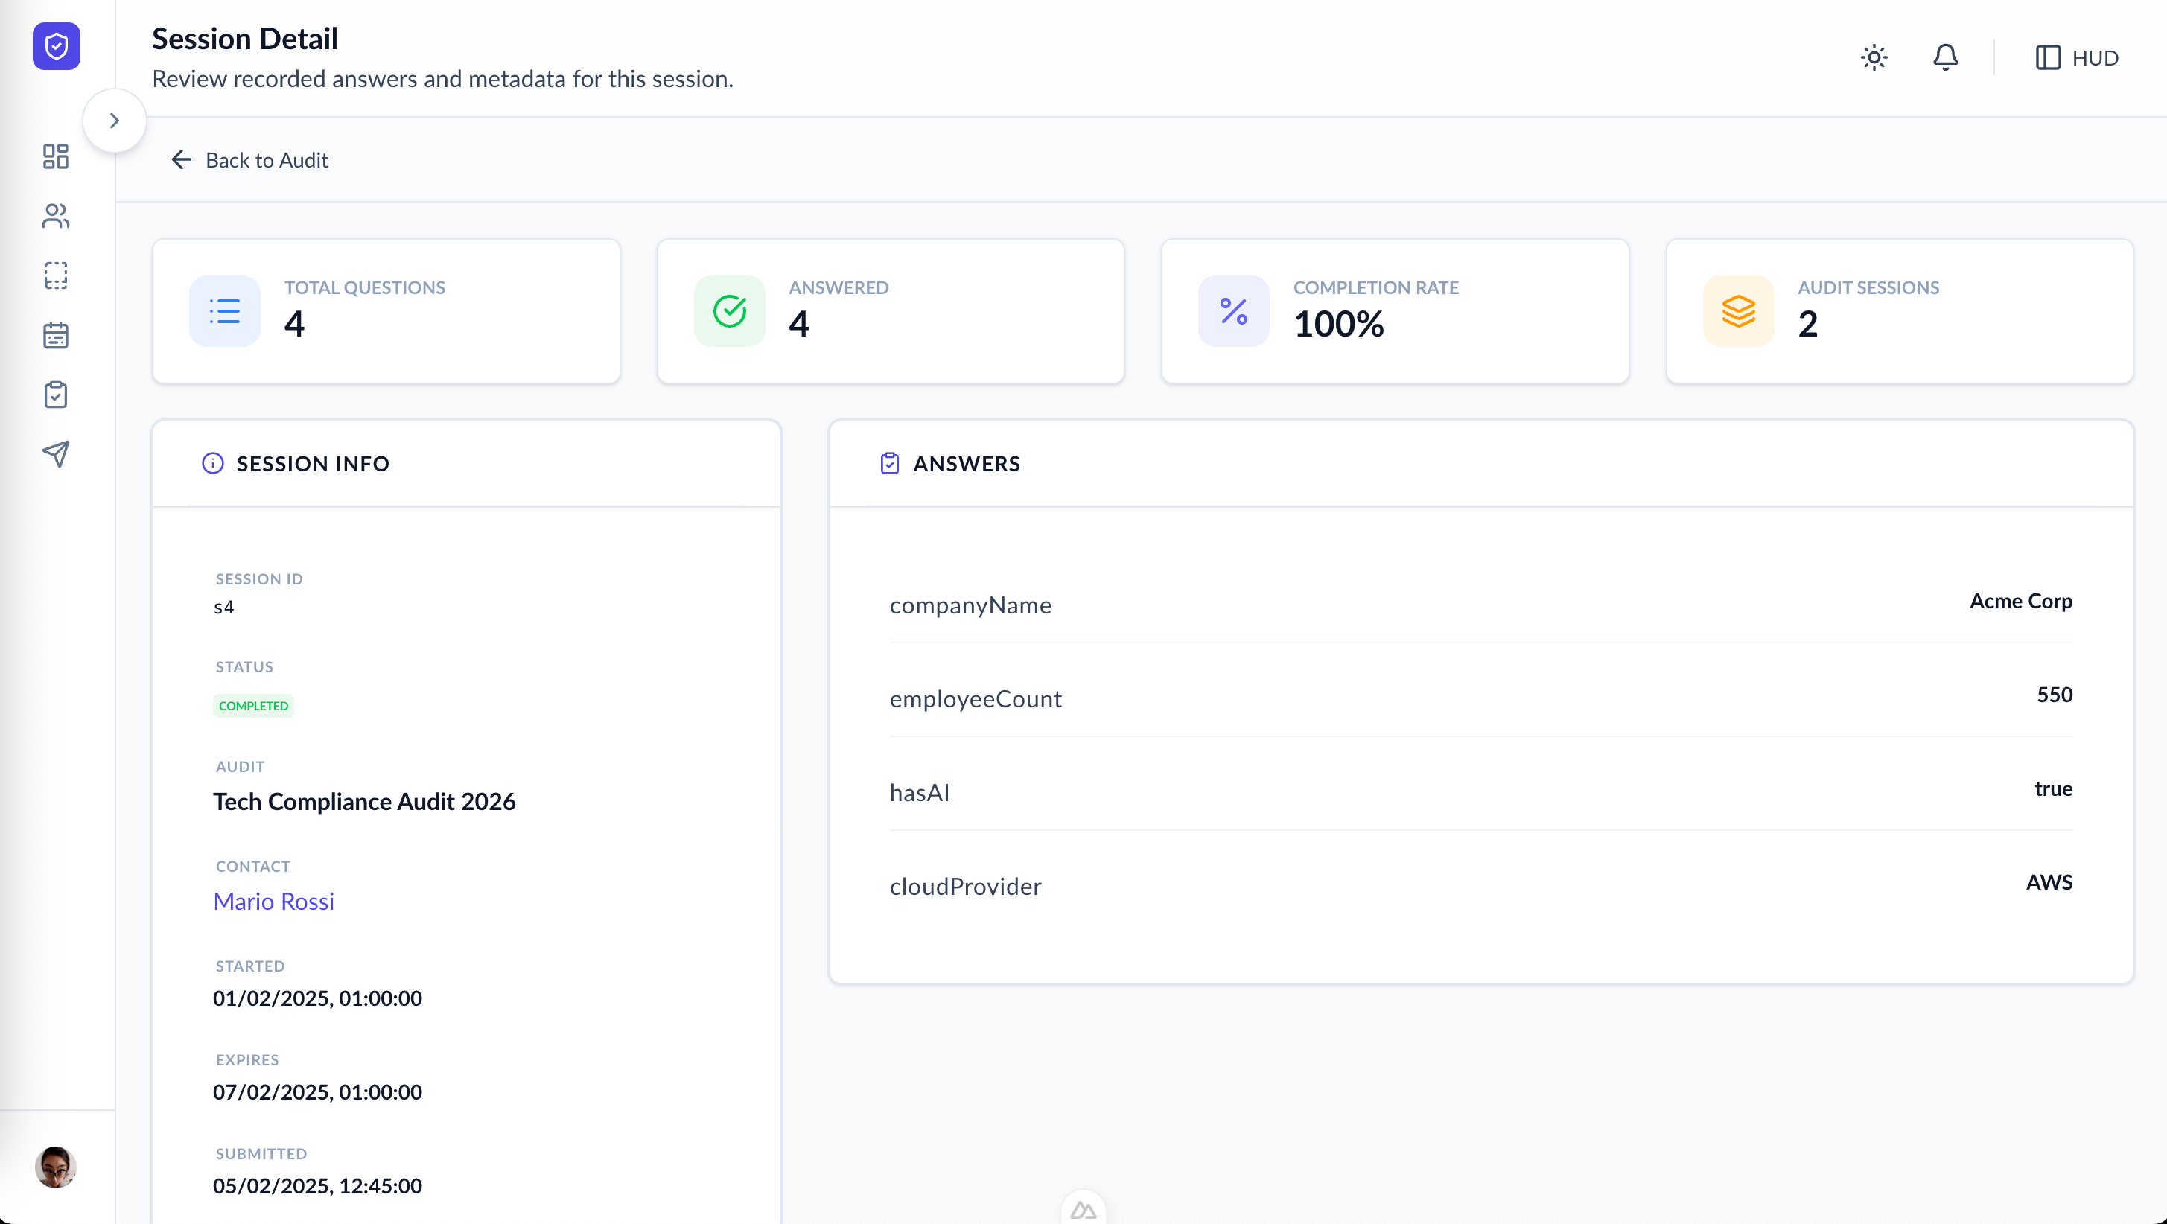Select the Acme Corp answer value
The height and width of the screenshot is (1224, 2167).
(2020, 601)
